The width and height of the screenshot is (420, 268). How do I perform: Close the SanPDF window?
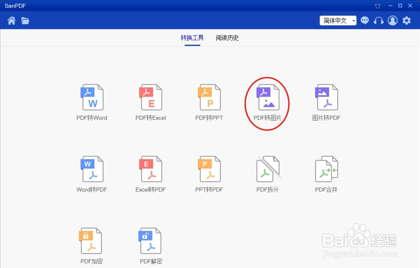410,5
